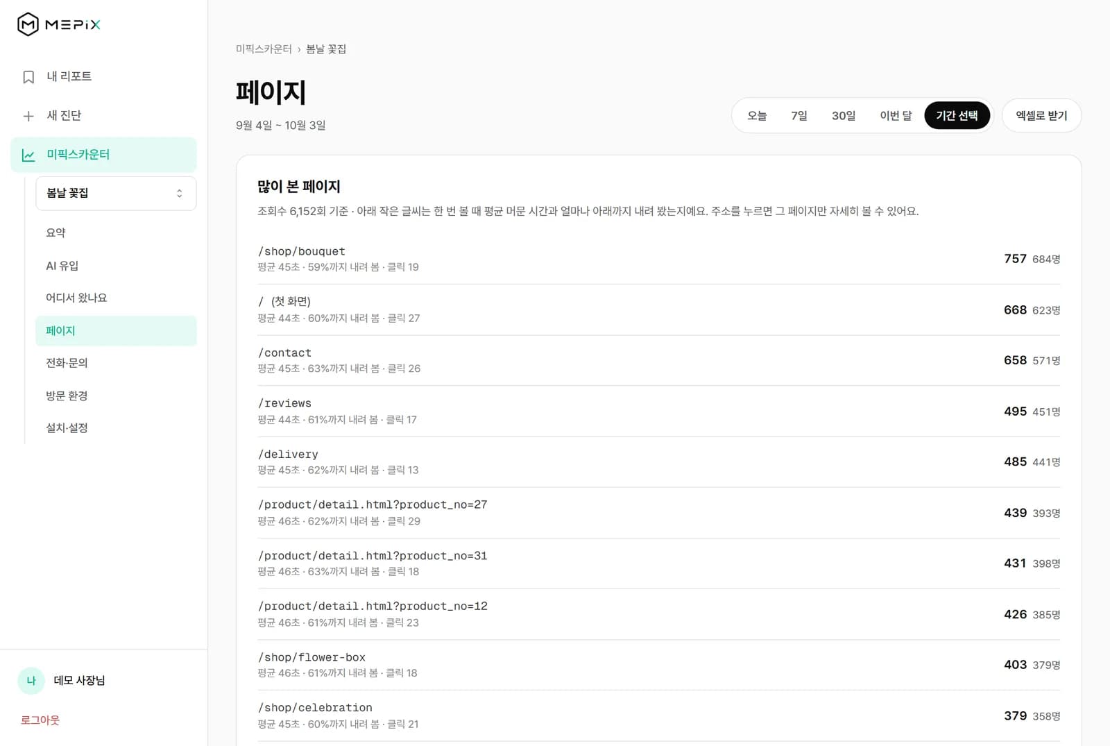The height and width of the screenshot is (746, 1110).
Task: Click the plus icon beside 새 진단
Action: coord(28,116)
